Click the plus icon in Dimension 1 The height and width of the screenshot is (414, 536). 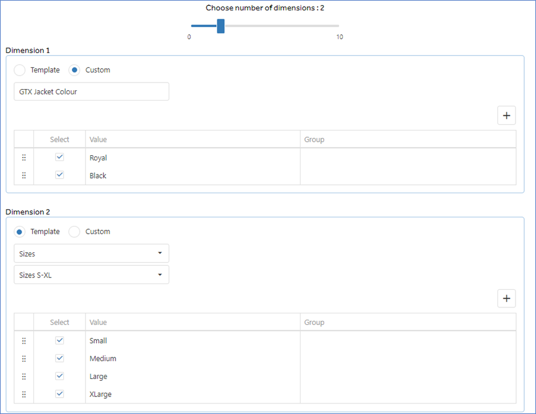506,115
